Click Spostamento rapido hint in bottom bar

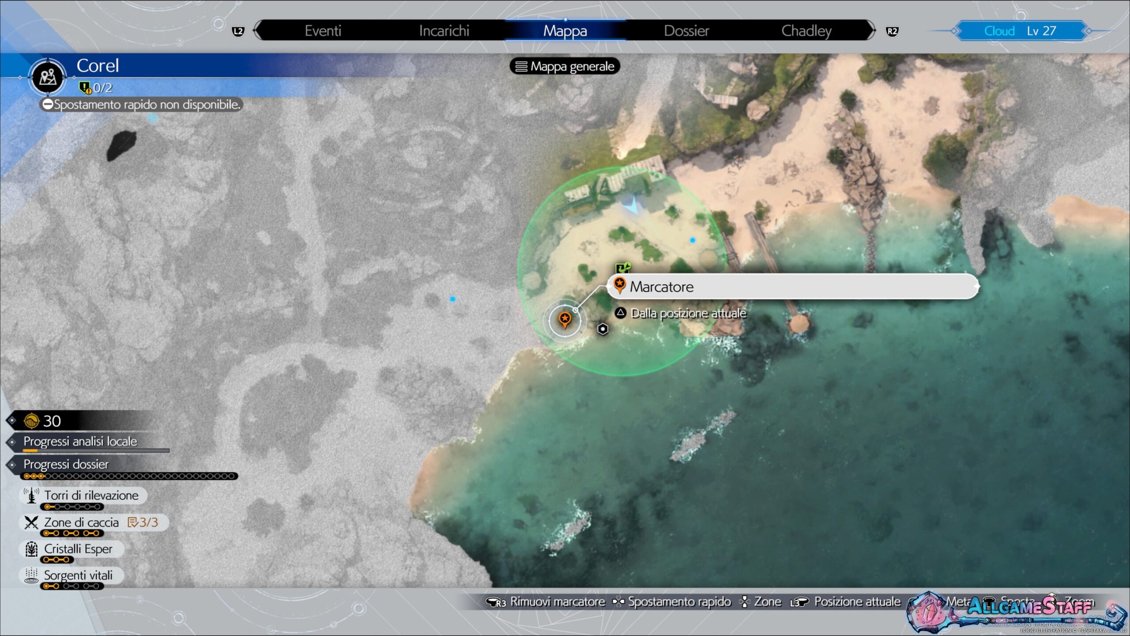point(680,602)
